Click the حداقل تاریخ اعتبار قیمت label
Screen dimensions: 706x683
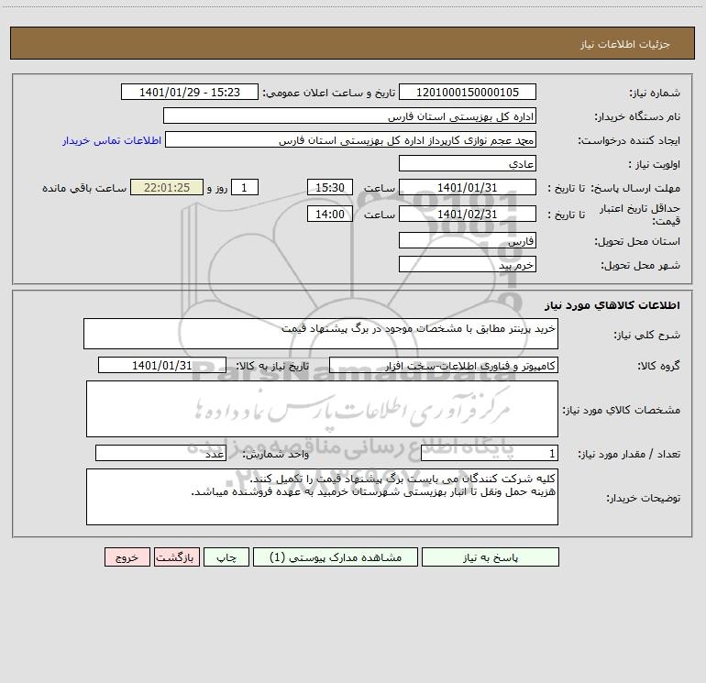tap(640, 215)
